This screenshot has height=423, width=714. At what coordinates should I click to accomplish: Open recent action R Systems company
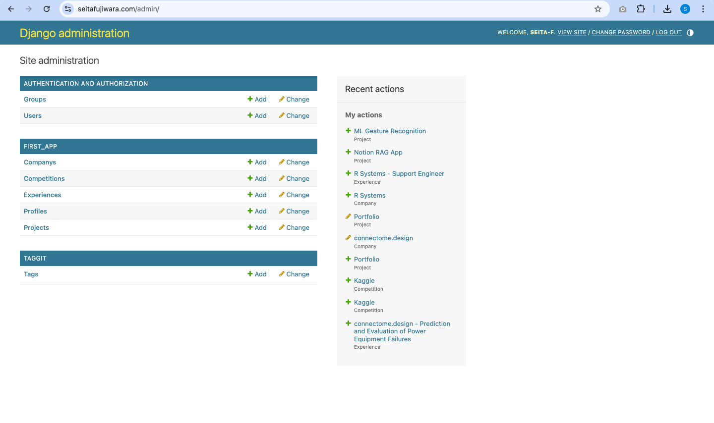click(369, 195)
